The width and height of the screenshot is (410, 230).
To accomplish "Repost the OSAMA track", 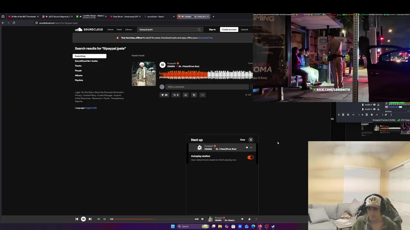I will point(176,95).
